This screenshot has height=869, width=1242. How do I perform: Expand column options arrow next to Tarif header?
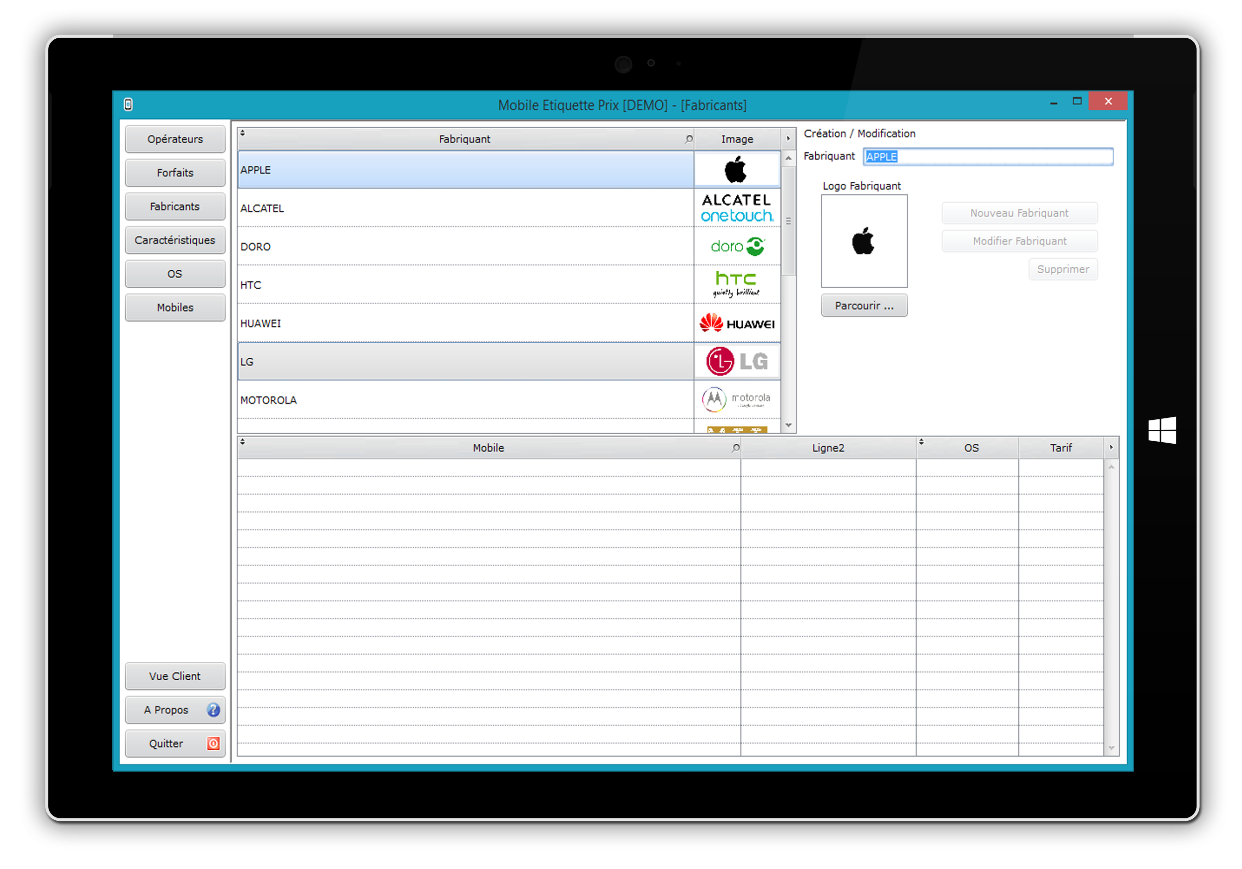tap(1111, 448)
